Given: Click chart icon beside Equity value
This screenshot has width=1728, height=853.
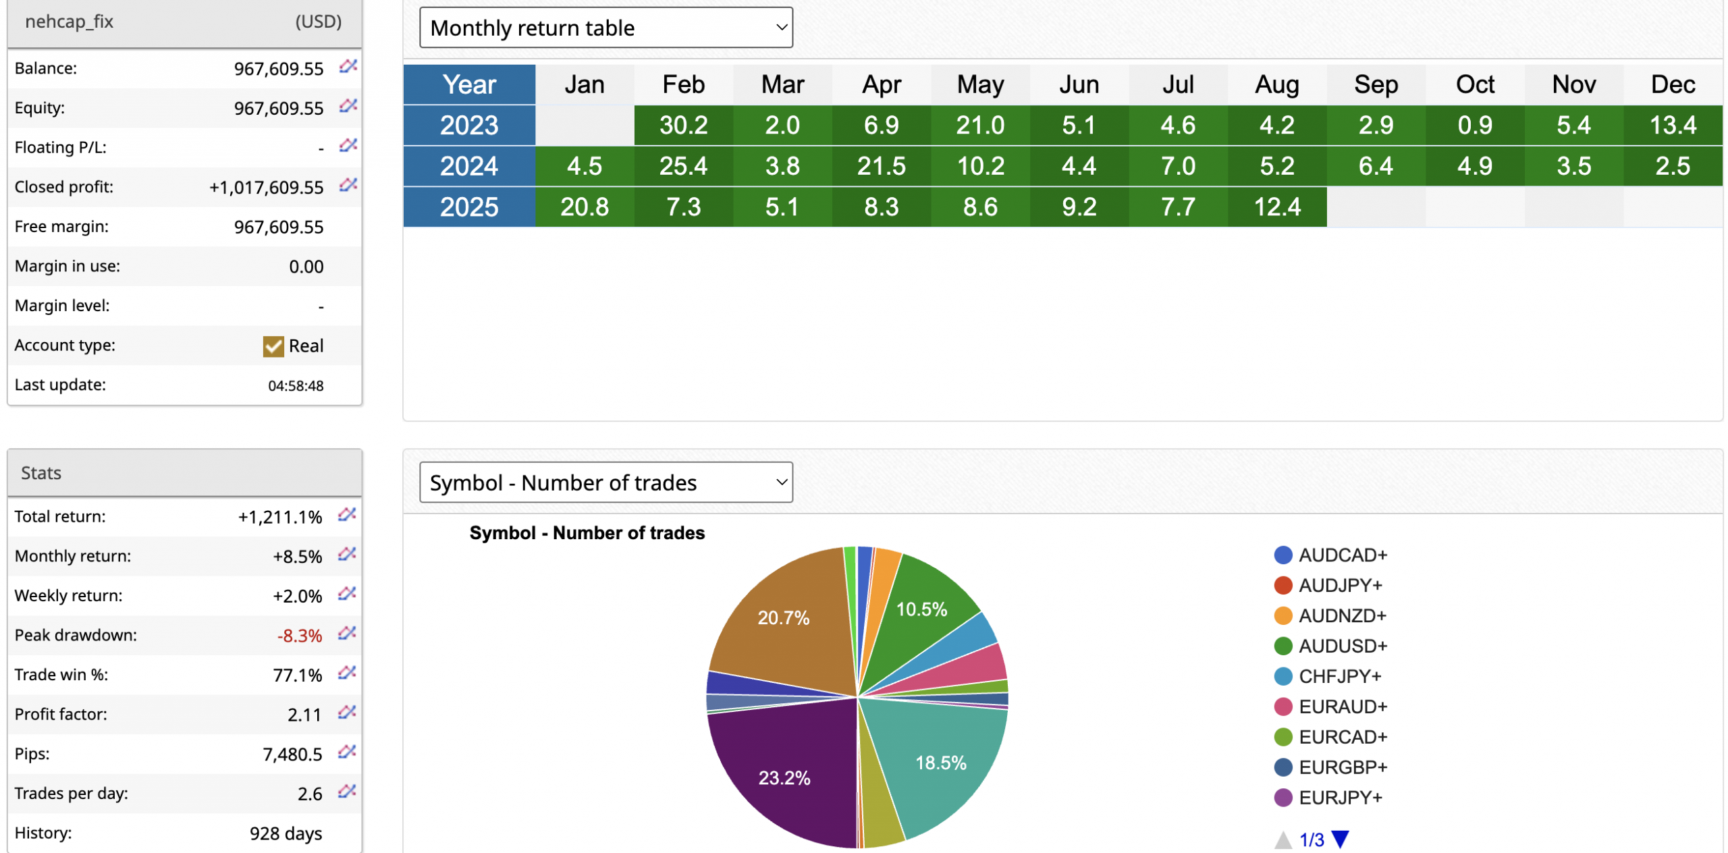Looking at the screenshot, I should pyautogui.click(x=348, y=106).
